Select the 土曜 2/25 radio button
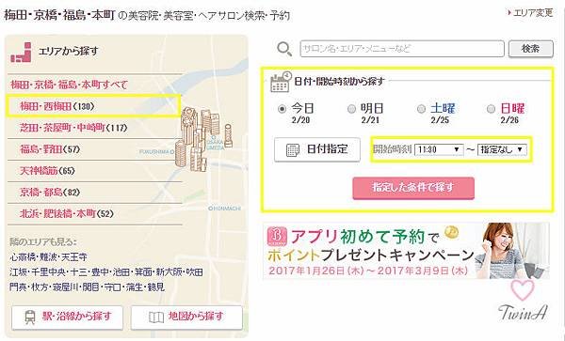This screenshot has height=341, width=565. [x=421, y=109]
